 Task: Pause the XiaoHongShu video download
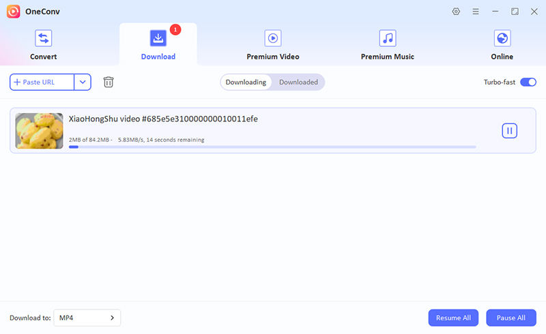click(x=509, y=131)
